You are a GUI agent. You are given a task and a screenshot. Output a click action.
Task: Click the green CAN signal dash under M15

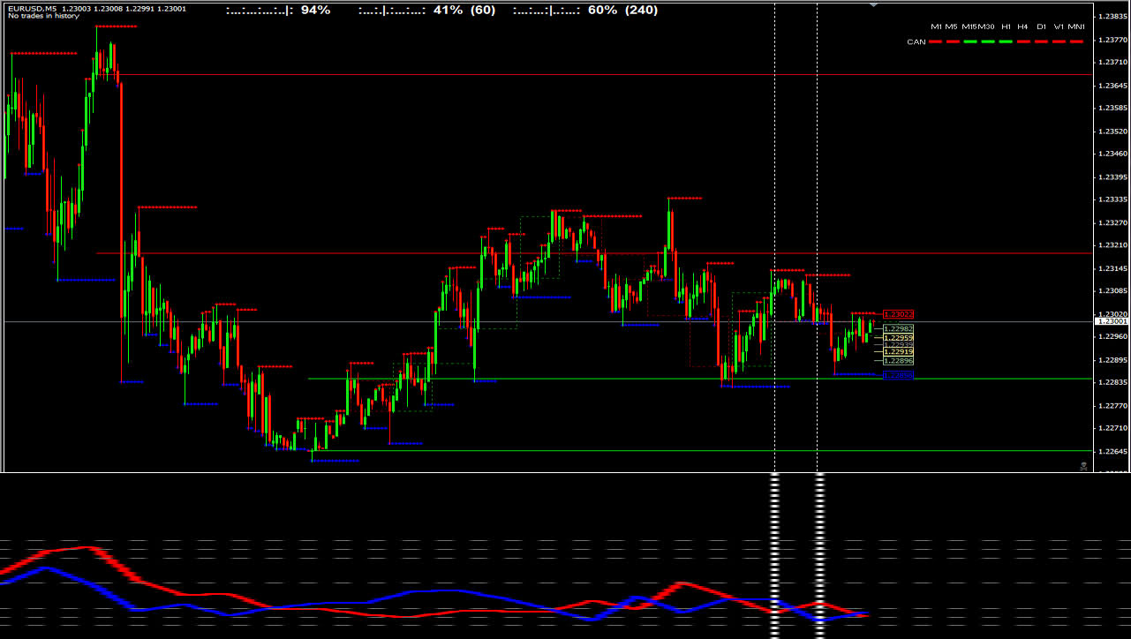[x=970, y=41]
